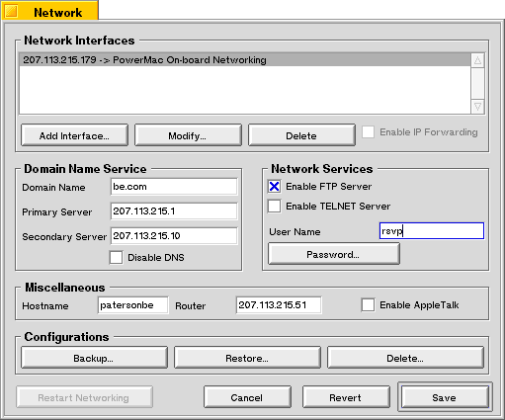Click the Restore... configuration button

[x=247, y=358]
